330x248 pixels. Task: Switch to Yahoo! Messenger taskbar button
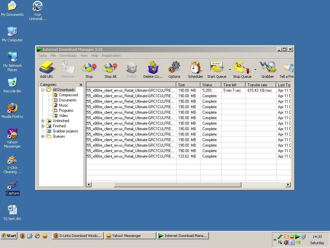pyautogui.click(x=130, y=236)
